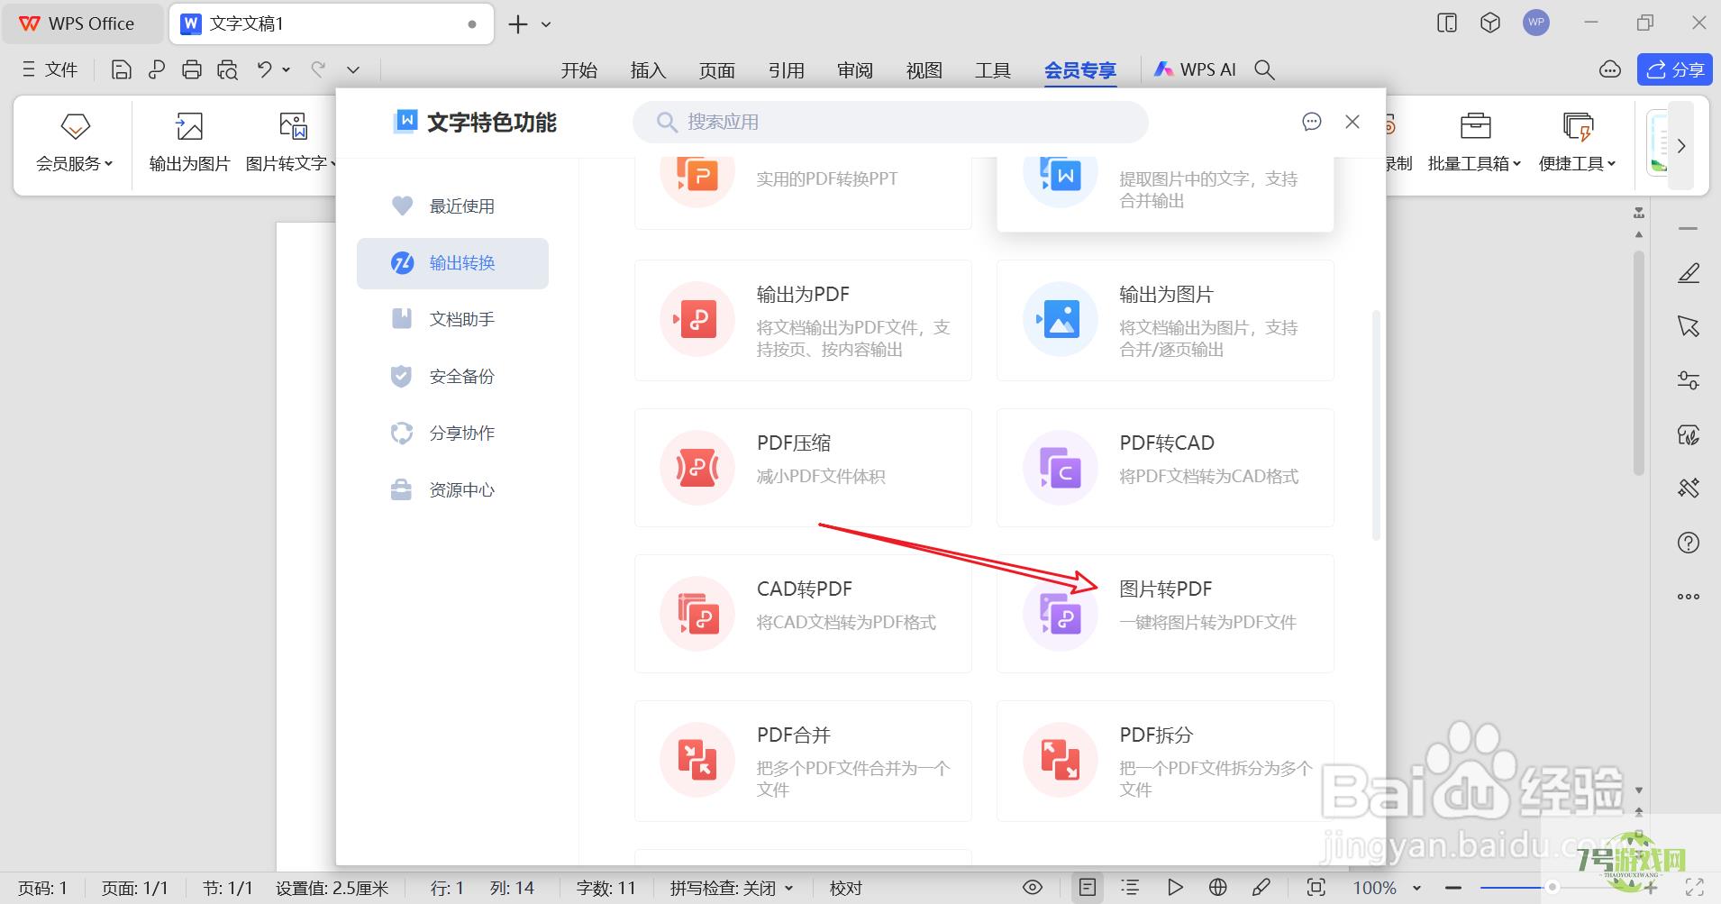Image resolution: width=1721 pixels, height=904 pixels.
Task: Select 最近使用 in sidebar
Action: point(452,206)
